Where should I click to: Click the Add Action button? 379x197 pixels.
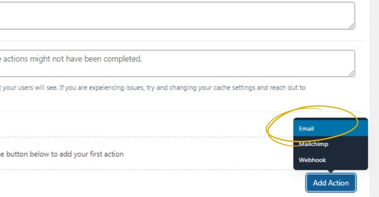click(331, 183)
